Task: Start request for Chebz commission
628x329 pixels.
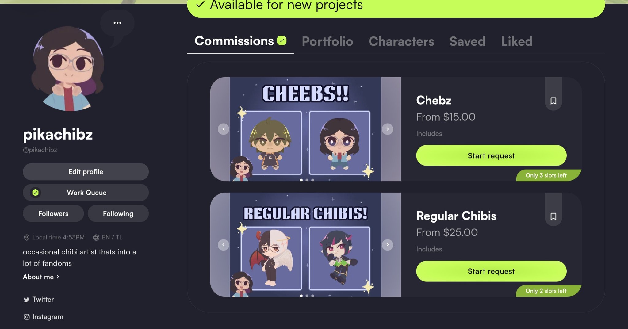Action: 491,156
